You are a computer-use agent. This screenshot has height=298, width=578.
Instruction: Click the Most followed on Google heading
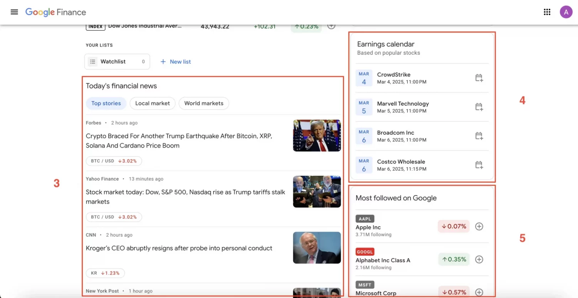(396, 198)
